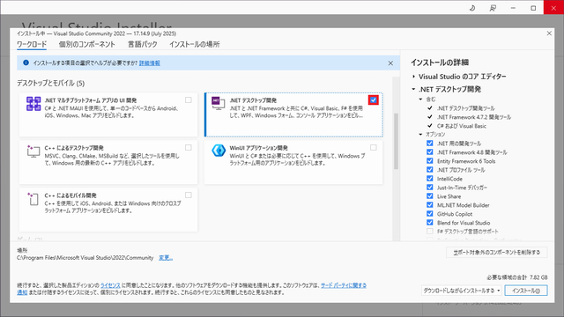564x317 pixels.
Task: Click the .NET MAUI multi-platform workload icon
Action: pos(33,104)
